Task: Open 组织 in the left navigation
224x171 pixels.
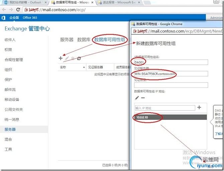Action: (8, 70)
